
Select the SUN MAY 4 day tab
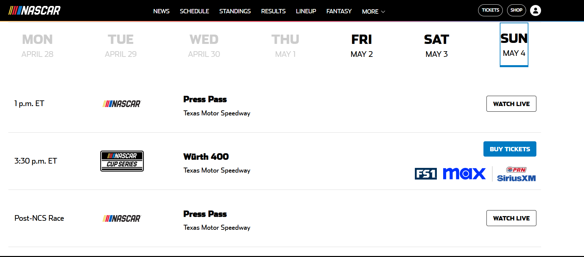tap(514, 45)
